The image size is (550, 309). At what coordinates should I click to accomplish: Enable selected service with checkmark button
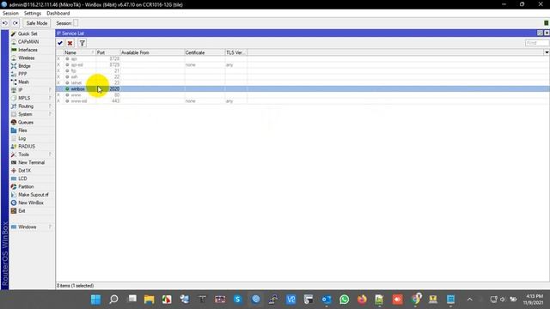click(60, 43)
